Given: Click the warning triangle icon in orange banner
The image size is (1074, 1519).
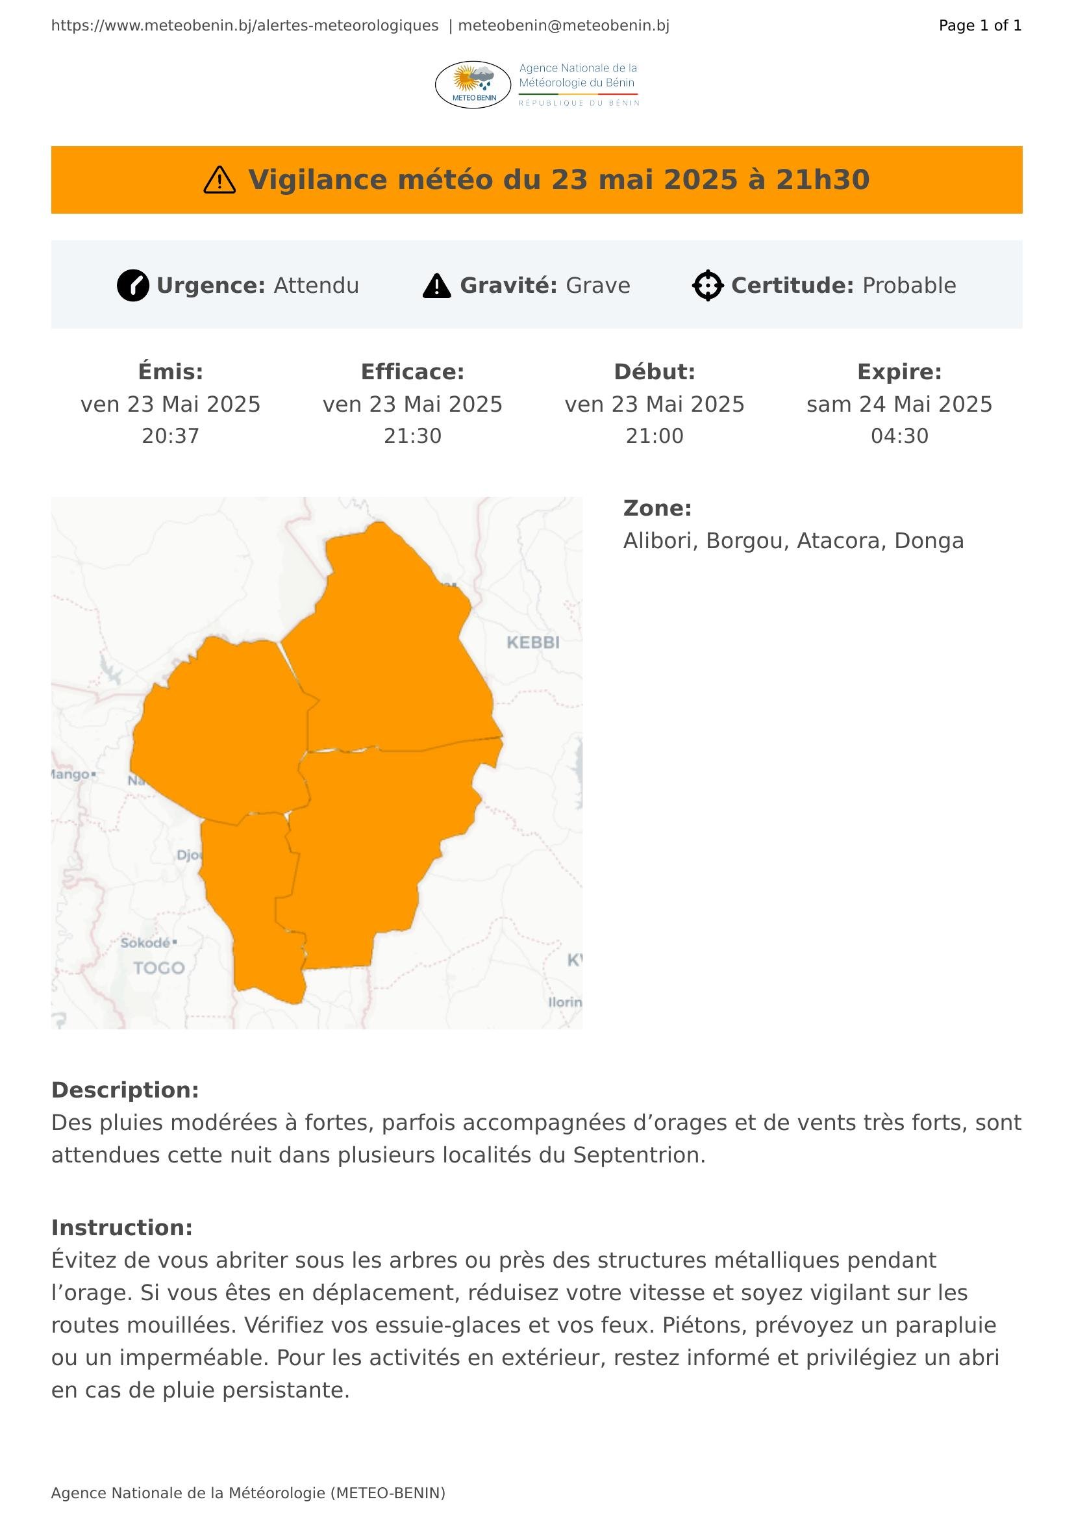Looking at the screenshot, I should (x=219, y=180).
